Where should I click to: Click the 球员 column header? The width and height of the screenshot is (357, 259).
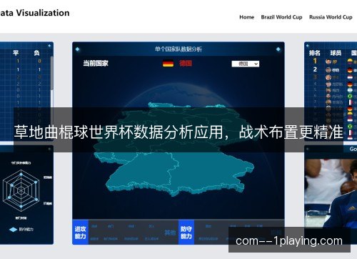pos(336,53)
